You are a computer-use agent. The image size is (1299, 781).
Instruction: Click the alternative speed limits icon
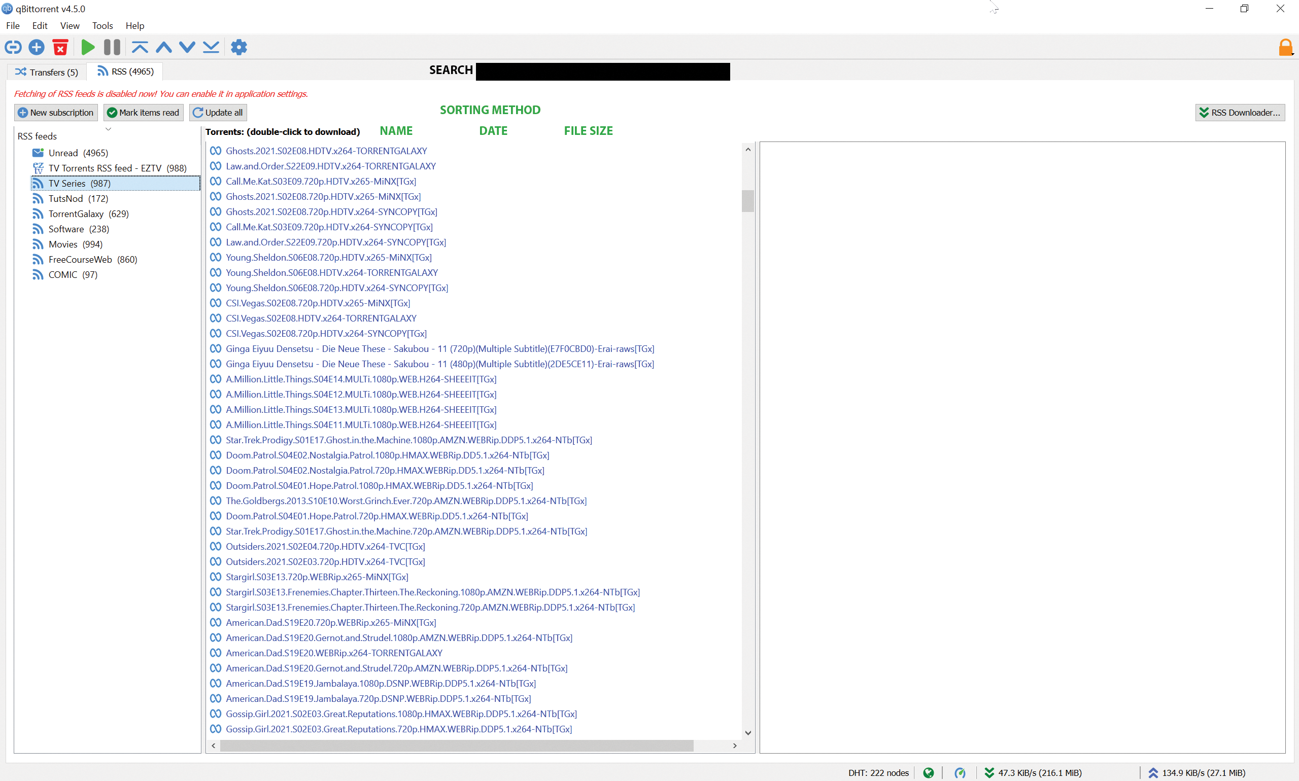960,772
